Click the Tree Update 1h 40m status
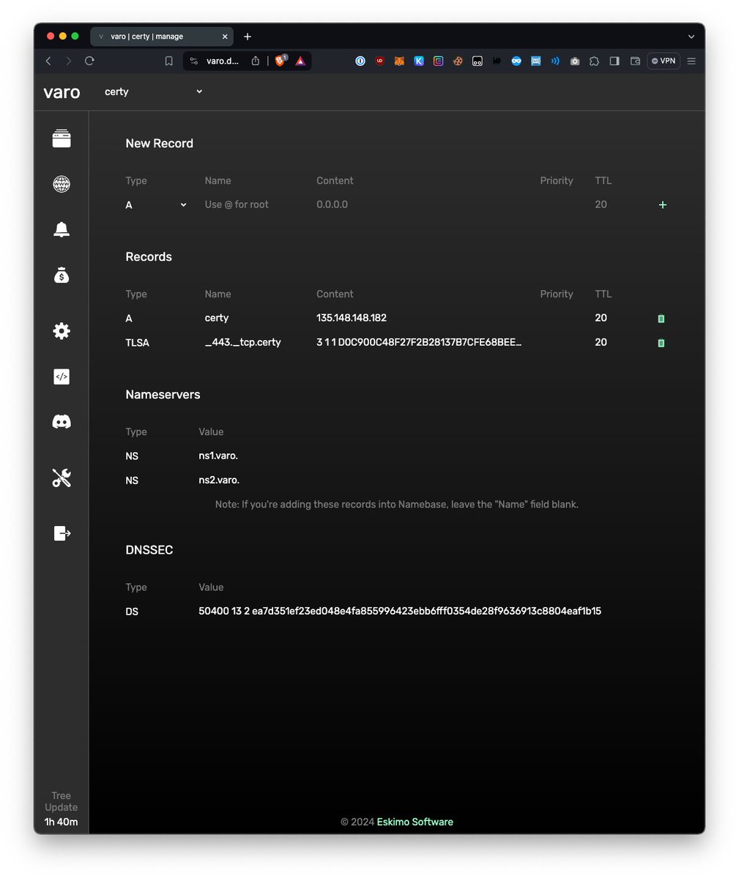The height and width of the screenshot is (879, 739). point(62,809)
